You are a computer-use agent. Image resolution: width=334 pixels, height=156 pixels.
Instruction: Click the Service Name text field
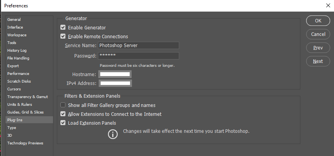coord(138,46)
